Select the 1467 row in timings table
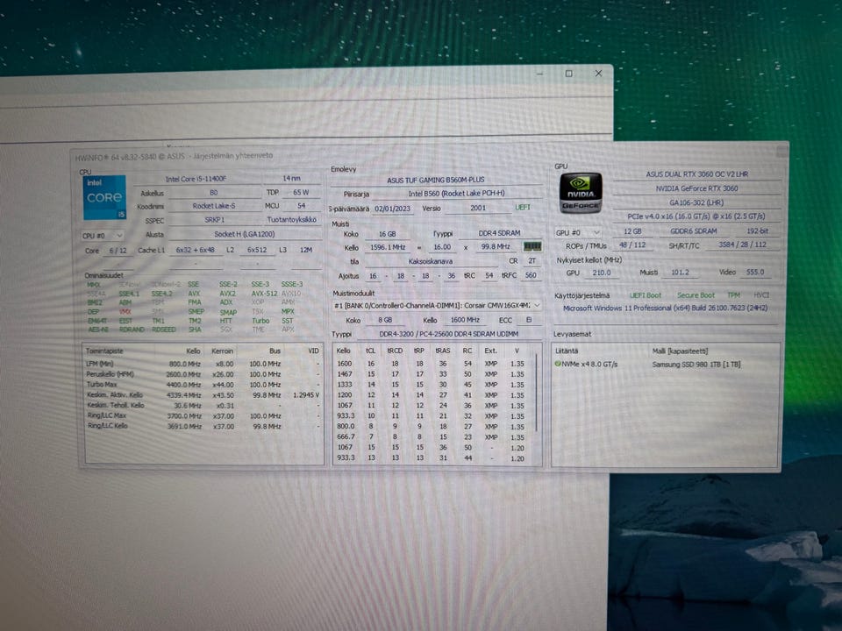The height and width of the screenshot is (631, 842). tap(432, 374)
